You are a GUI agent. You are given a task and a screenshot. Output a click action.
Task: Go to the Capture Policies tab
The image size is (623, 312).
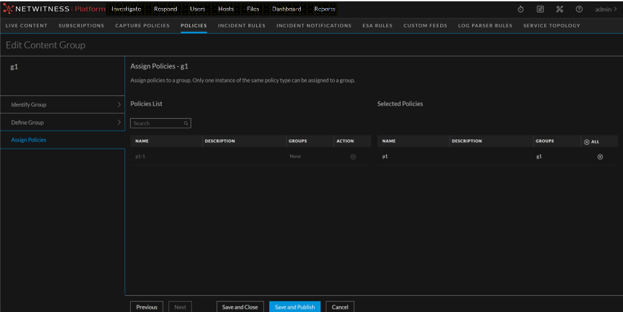(x=142, y=26)
